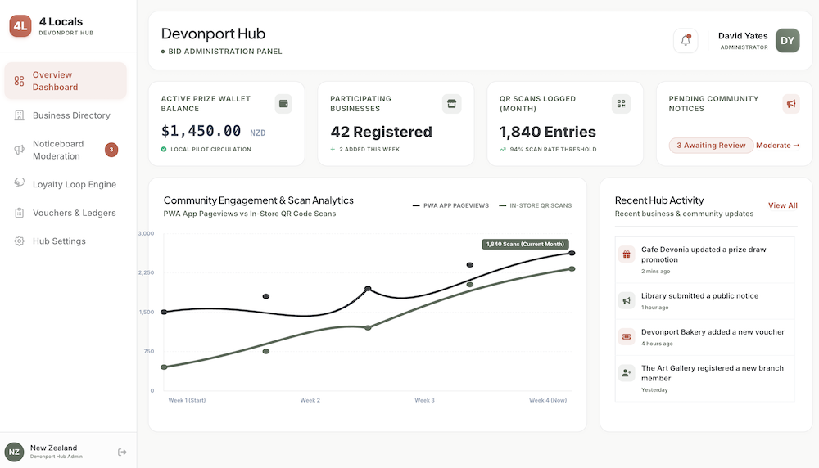Click the 'Library submitted a public notice' entry
The height and width of the screenshot is (468, 819).
click(700, 296)
